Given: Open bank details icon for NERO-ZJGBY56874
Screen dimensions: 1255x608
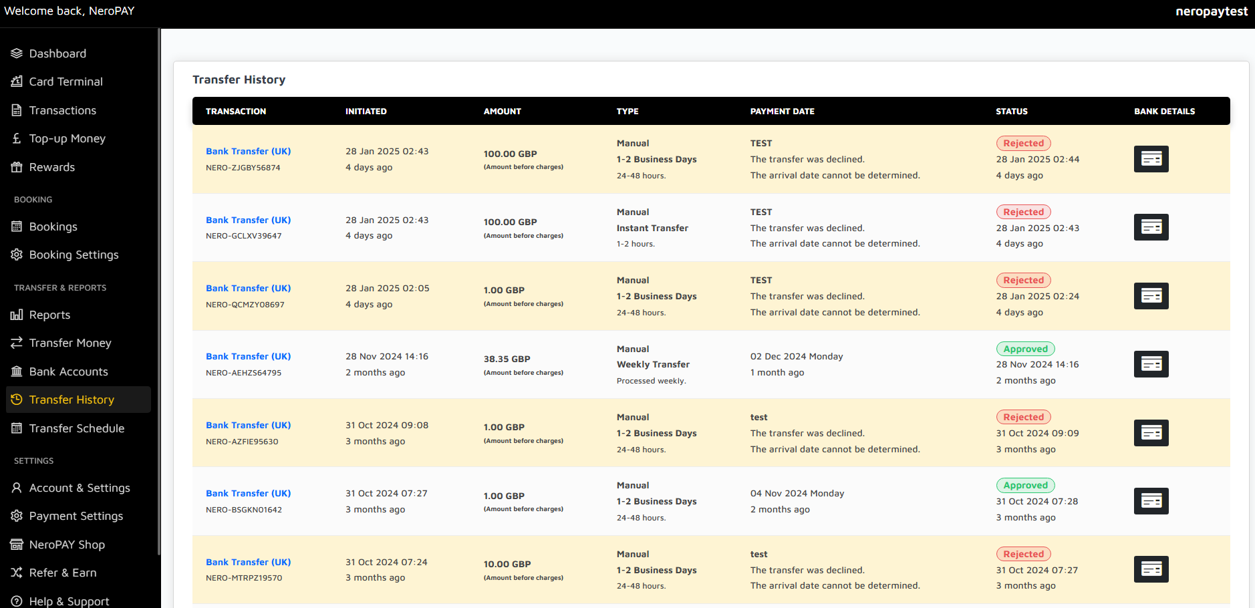Looking at the screenshot, I should 1151,159.
